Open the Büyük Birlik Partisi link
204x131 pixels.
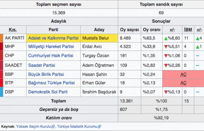pyautogui.click(x=46, y=74)
